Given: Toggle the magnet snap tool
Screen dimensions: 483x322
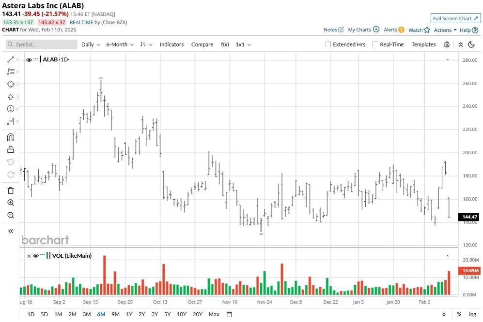Looking at the screenshot, I should (x=11, y=137).
